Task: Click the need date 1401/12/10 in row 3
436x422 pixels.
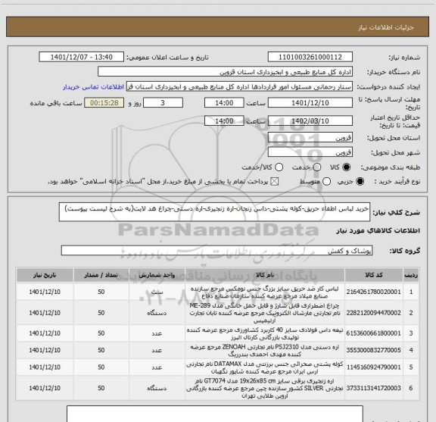Action: coord(45,333)
